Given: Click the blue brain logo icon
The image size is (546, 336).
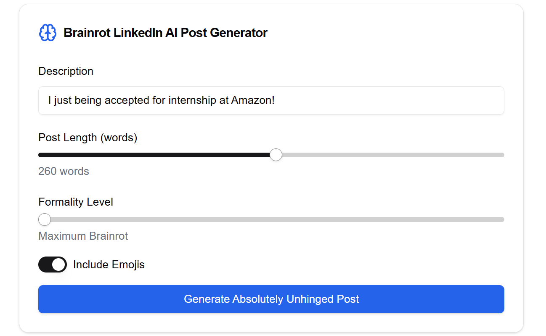Looking at the screenshot, I should point(48,33).
